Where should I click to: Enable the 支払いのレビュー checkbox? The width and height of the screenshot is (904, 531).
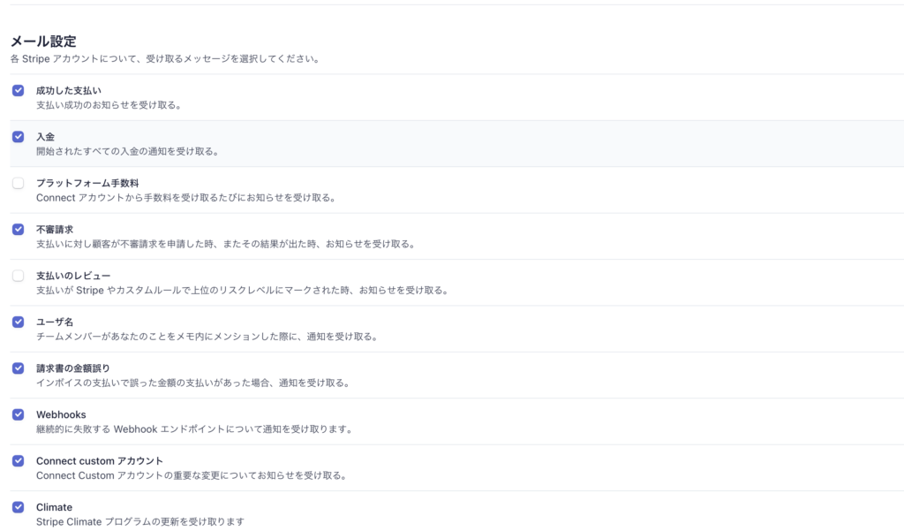18,276
